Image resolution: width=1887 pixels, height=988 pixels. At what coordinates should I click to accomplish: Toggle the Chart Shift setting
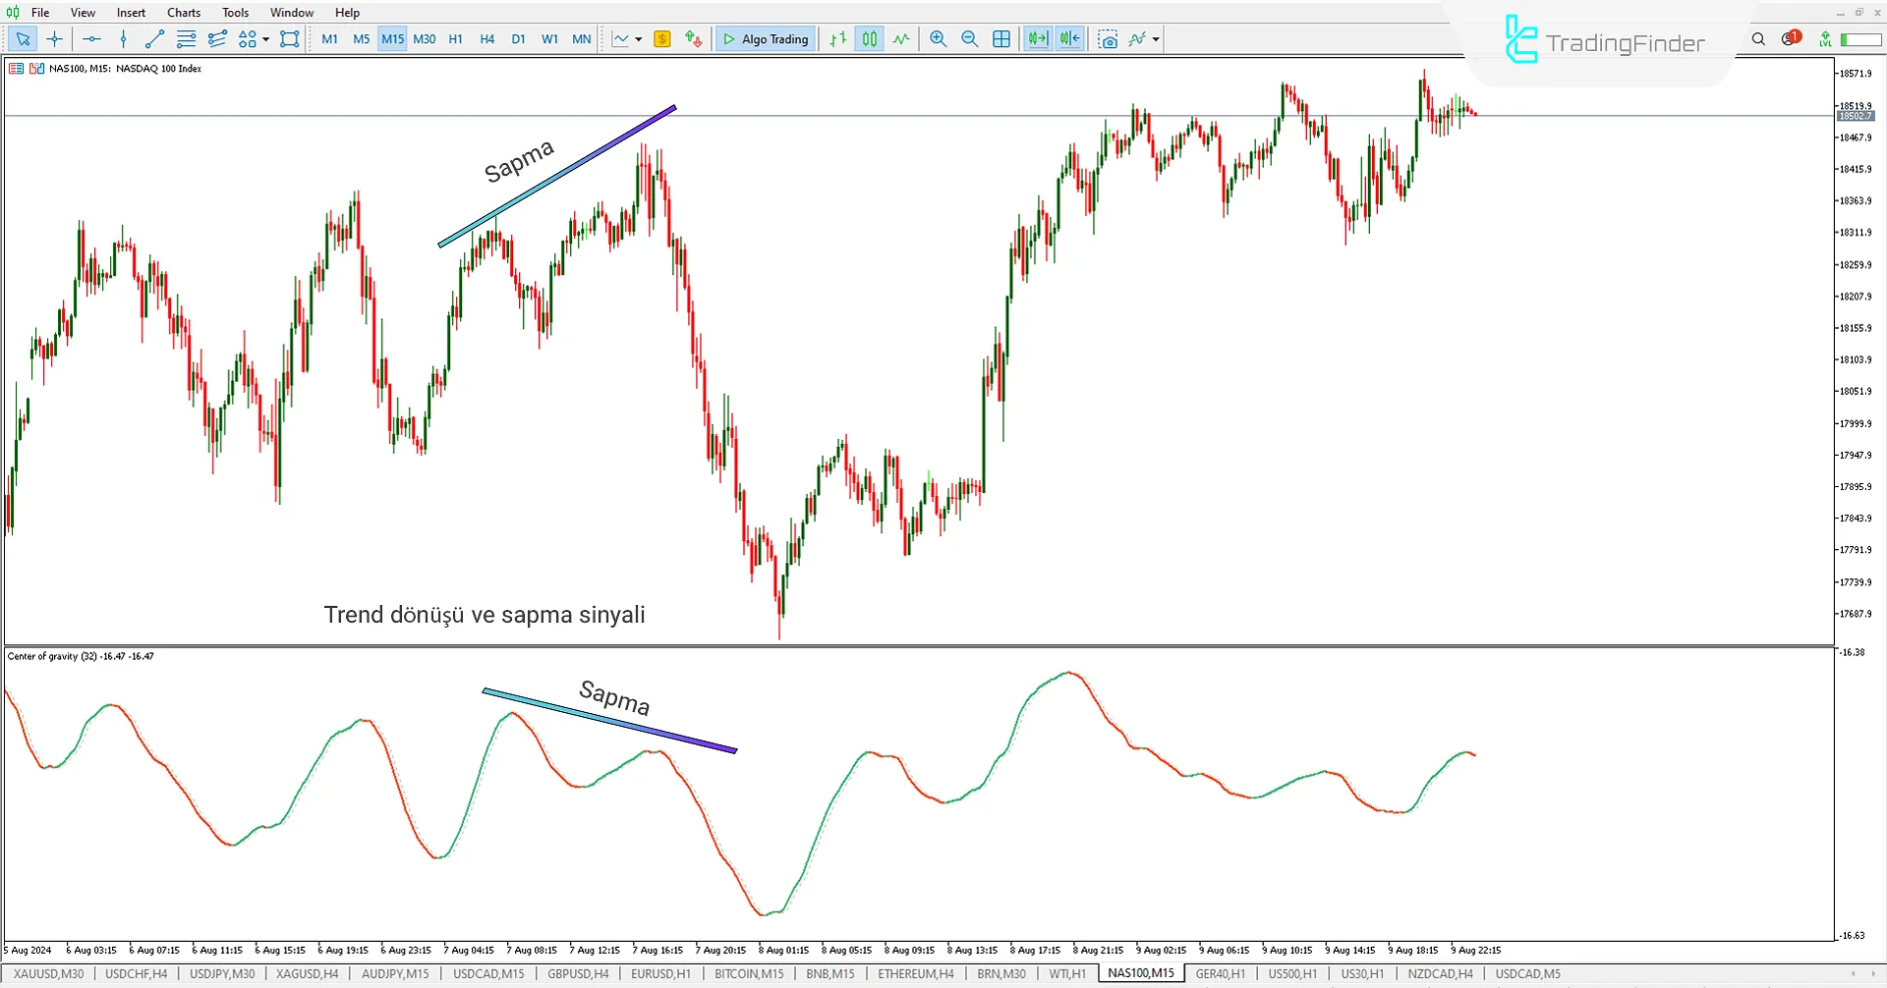point(1069,39)
